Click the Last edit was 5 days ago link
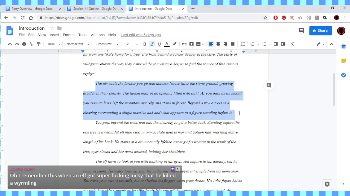The height and width of the screenshot is (196, 350). [x=141, y=35]
